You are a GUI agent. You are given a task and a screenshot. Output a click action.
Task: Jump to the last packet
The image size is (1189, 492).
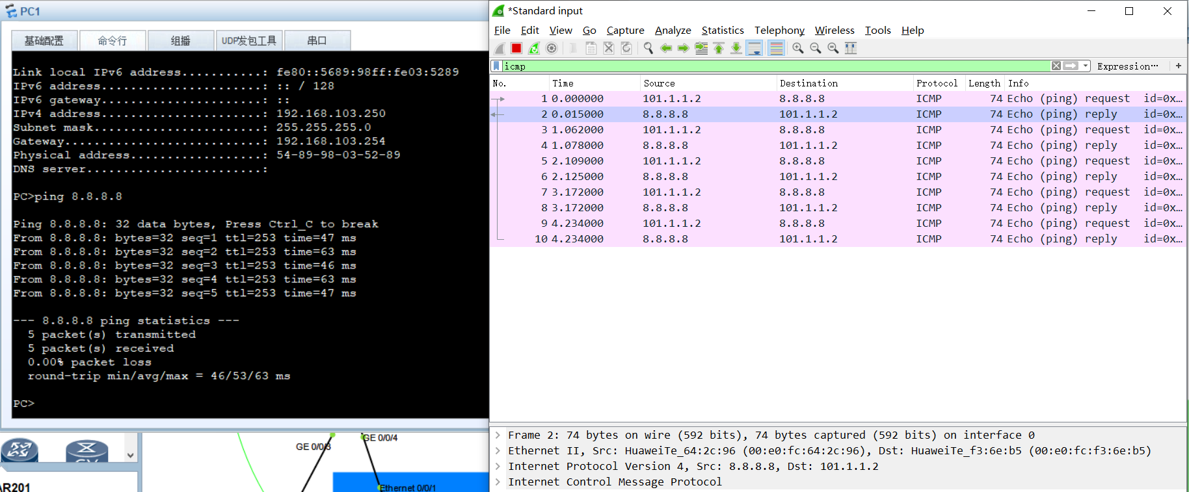[x=736, y=48]
